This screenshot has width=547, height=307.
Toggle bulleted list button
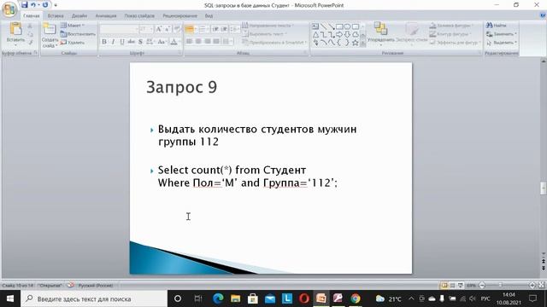pyautogui.click(x=190, y=29)
